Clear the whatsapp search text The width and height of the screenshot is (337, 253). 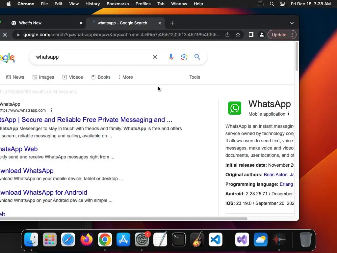pos(155,57)
